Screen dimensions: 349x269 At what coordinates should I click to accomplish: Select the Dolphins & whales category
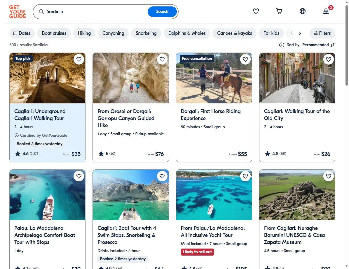[x=187, y=33]
